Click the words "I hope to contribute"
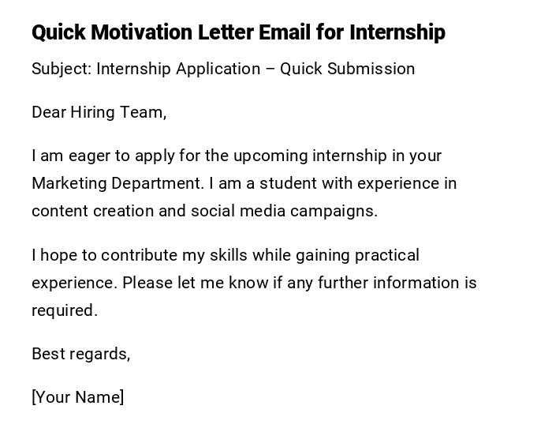552x447 pixels. click(x=104, y=255)
